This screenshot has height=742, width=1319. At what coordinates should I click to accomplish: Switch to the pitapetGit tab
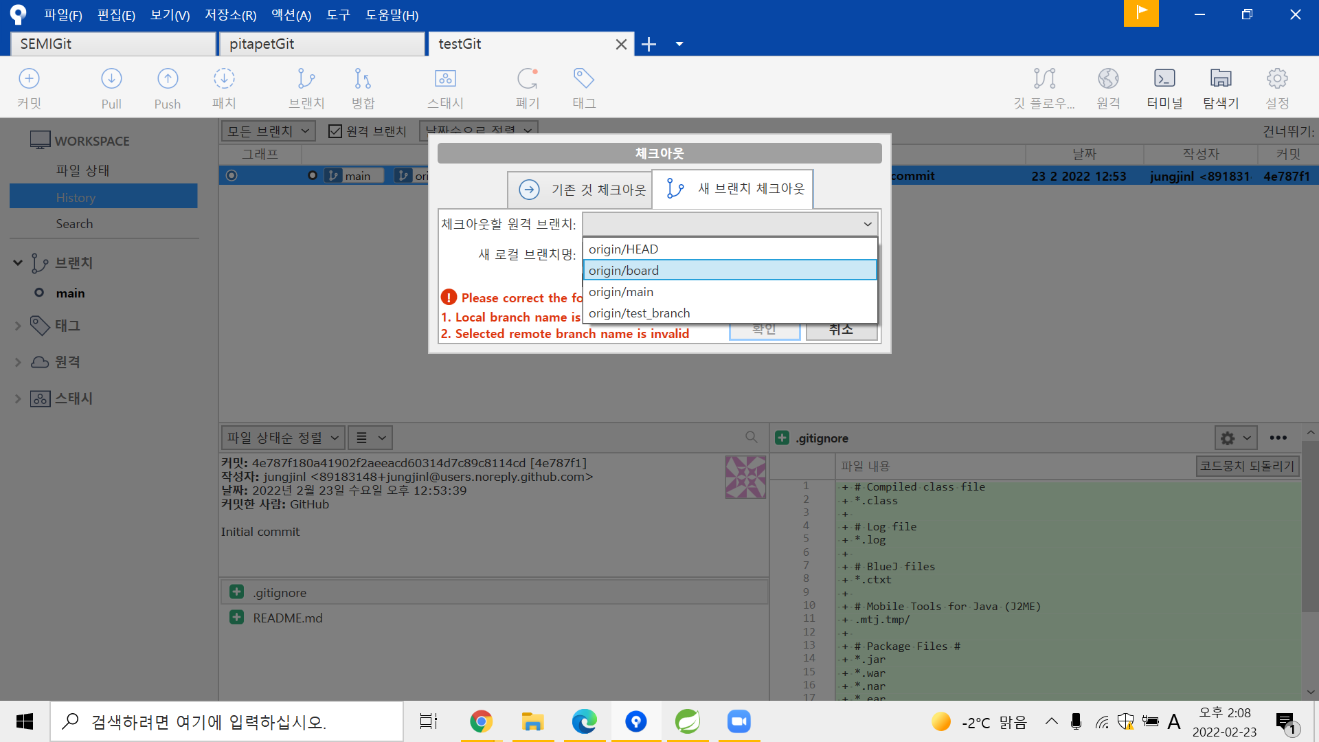[322, 44]
